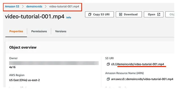Viewport: 178px width, 93px height.
Task: Click the video-tutorial-001.mp4 breadcrumb item
Action: [x=64, y=7]
